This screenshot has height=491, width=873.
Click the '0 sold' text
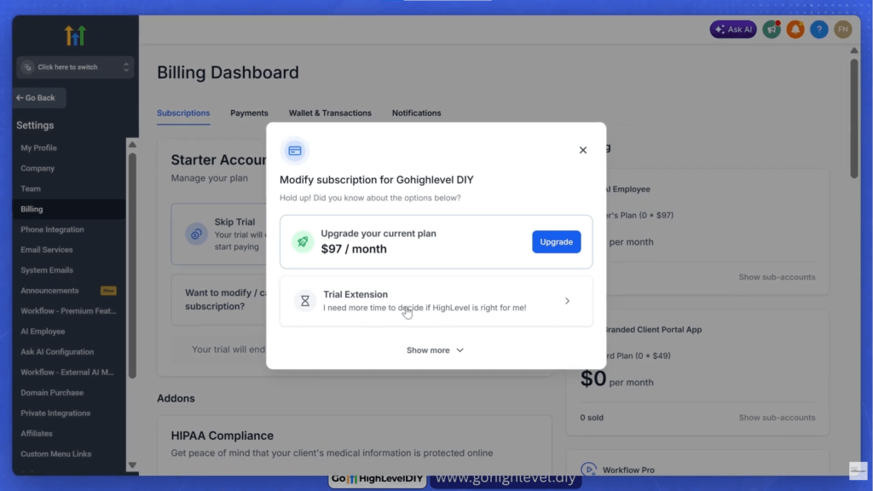click(x=592, y=418)
